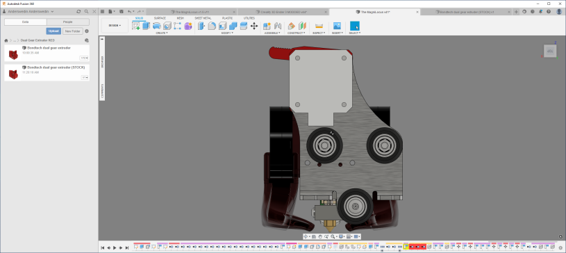Expand the Comments side panel
Image resolution: width=566 pixels, height=253 pixels.
pyautogui.click(x=102, y=92)
